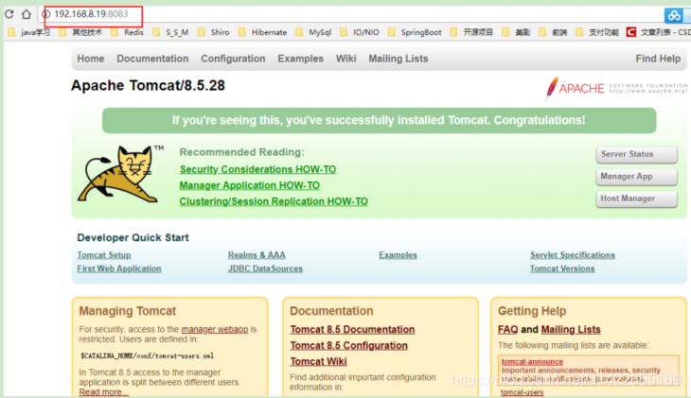
Task: Open the tomcat-announce mailing list link
Action: [x=532, y=361]
